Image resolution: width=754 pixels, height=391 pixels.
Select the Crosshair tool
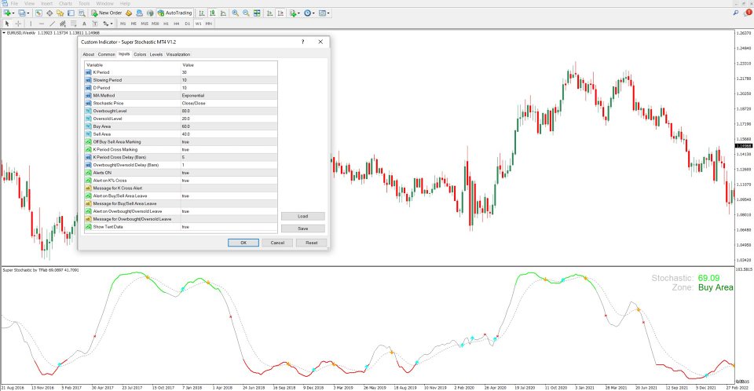click(17, 24)
